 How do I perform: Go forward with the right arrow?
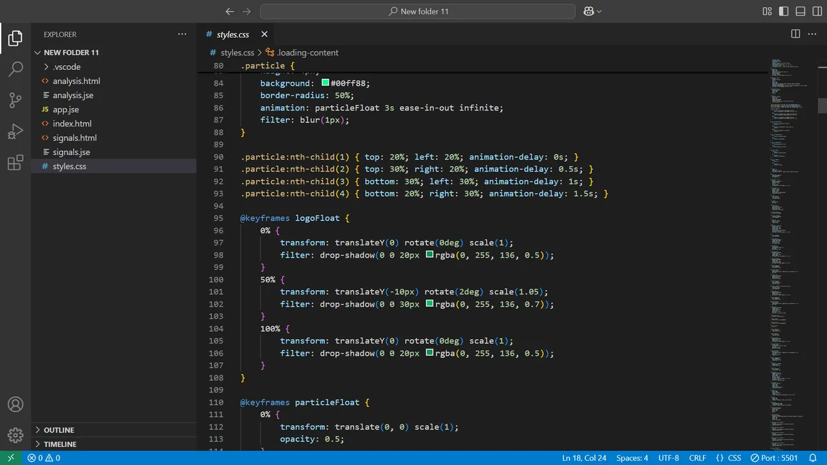[x=246, y=11]
